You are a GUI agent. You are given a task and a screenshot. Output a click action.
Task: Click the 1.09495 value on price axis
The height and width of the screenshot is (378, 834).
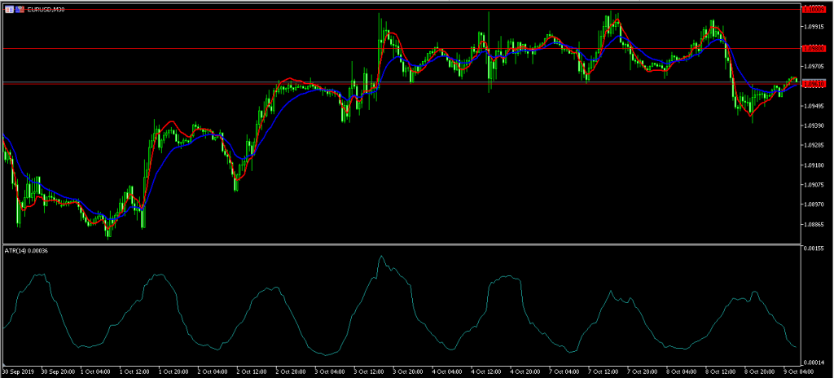tap(814, 106)
